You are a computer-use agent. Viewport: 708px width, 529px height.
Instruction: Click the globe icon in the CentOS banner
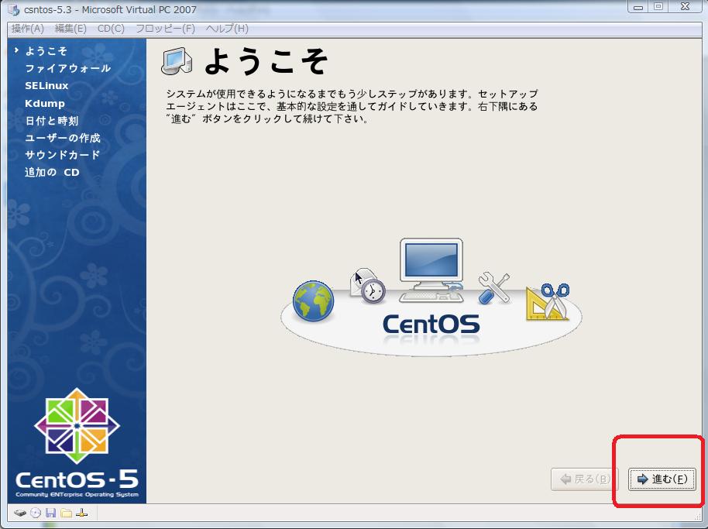[x=313, y=301]
